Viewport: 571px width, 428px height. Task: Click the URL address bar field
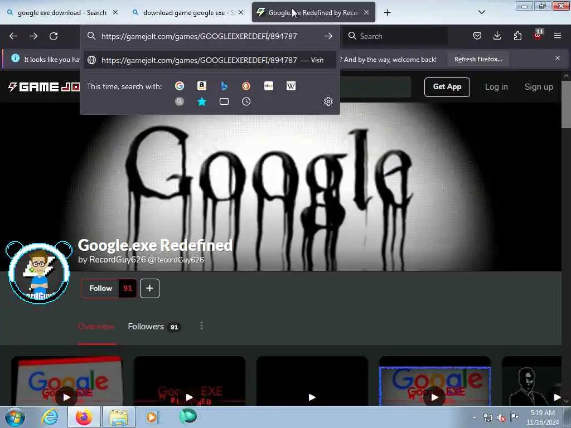(210, 36)
